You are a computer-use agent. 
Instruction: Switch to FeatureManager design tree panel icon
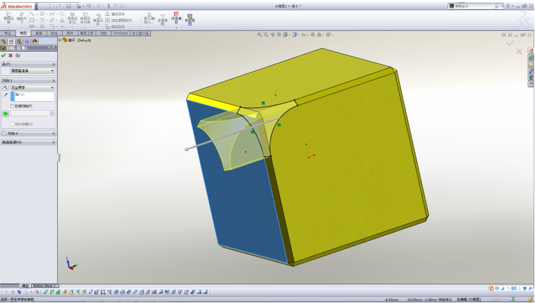(x=3, y=41)
